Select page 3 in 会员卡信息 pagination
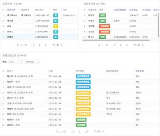The image size is (160, 136). point(127,45)
